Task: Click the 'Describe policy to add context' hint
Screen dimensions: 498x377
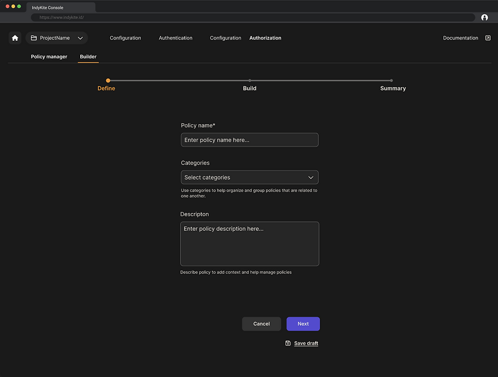Action: coord(236,272)
